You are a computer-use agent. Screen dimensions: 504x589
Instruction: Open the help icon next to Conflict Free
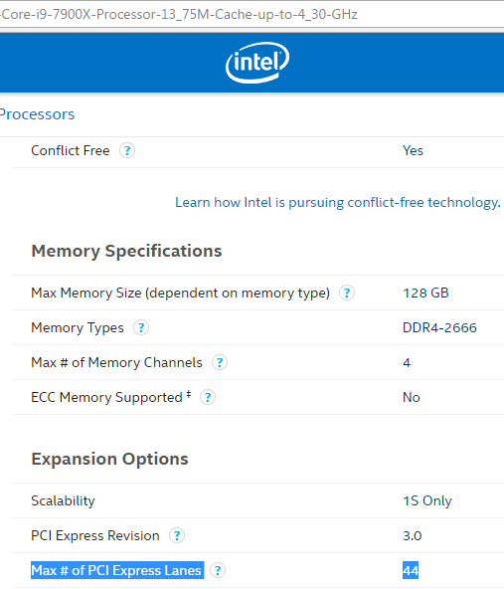(x=127, y=150)
